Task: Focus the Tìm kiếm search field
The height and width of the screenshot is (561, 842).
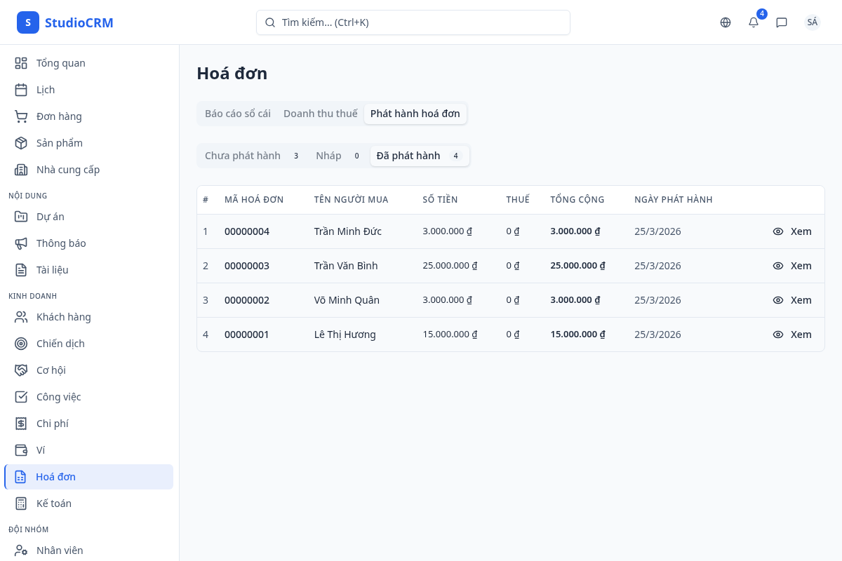Action: click(x=413, y=22)
